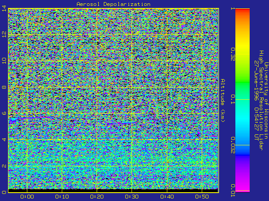The height and width of the screenshot is (201, 269).
Task: Click the 'Altitude (km)' axis title
Action: 222,100
